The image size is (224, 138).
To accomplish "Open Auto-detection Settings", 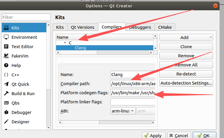I will (x=186, y=83).
